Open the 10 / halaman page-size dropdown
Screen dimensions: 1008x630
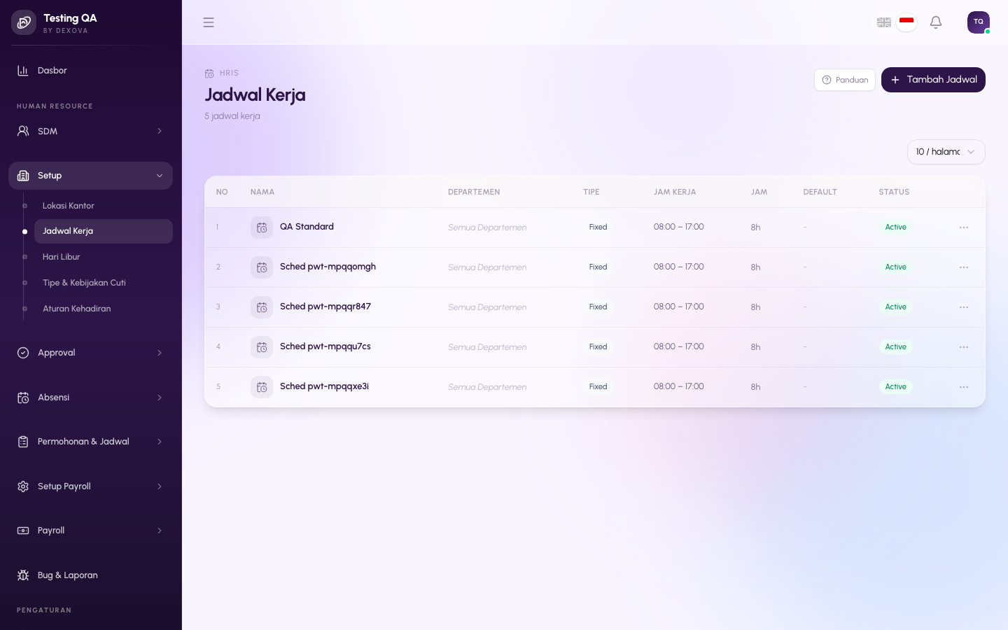(946, 152)
